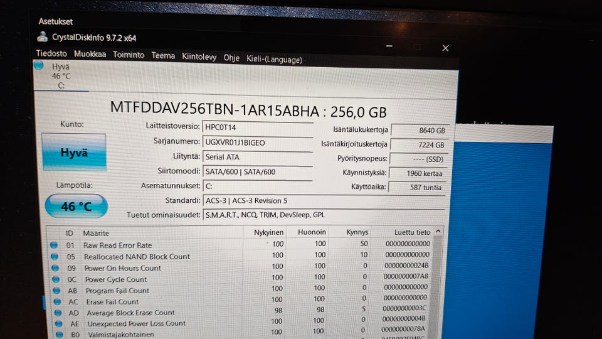
Task: Select the Program Fail Count text
Action: click(117, 291)
